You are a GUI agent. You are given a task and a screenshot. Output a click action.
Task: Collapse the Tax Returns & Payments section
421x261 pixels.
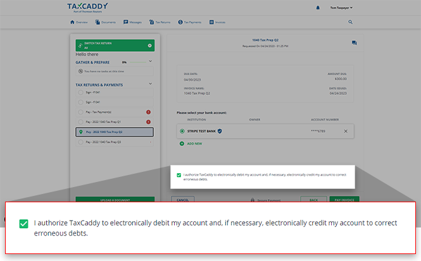[150, 84]
